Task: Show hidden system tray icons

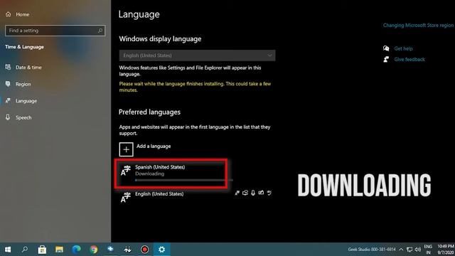Action: [x=401, y=250]
